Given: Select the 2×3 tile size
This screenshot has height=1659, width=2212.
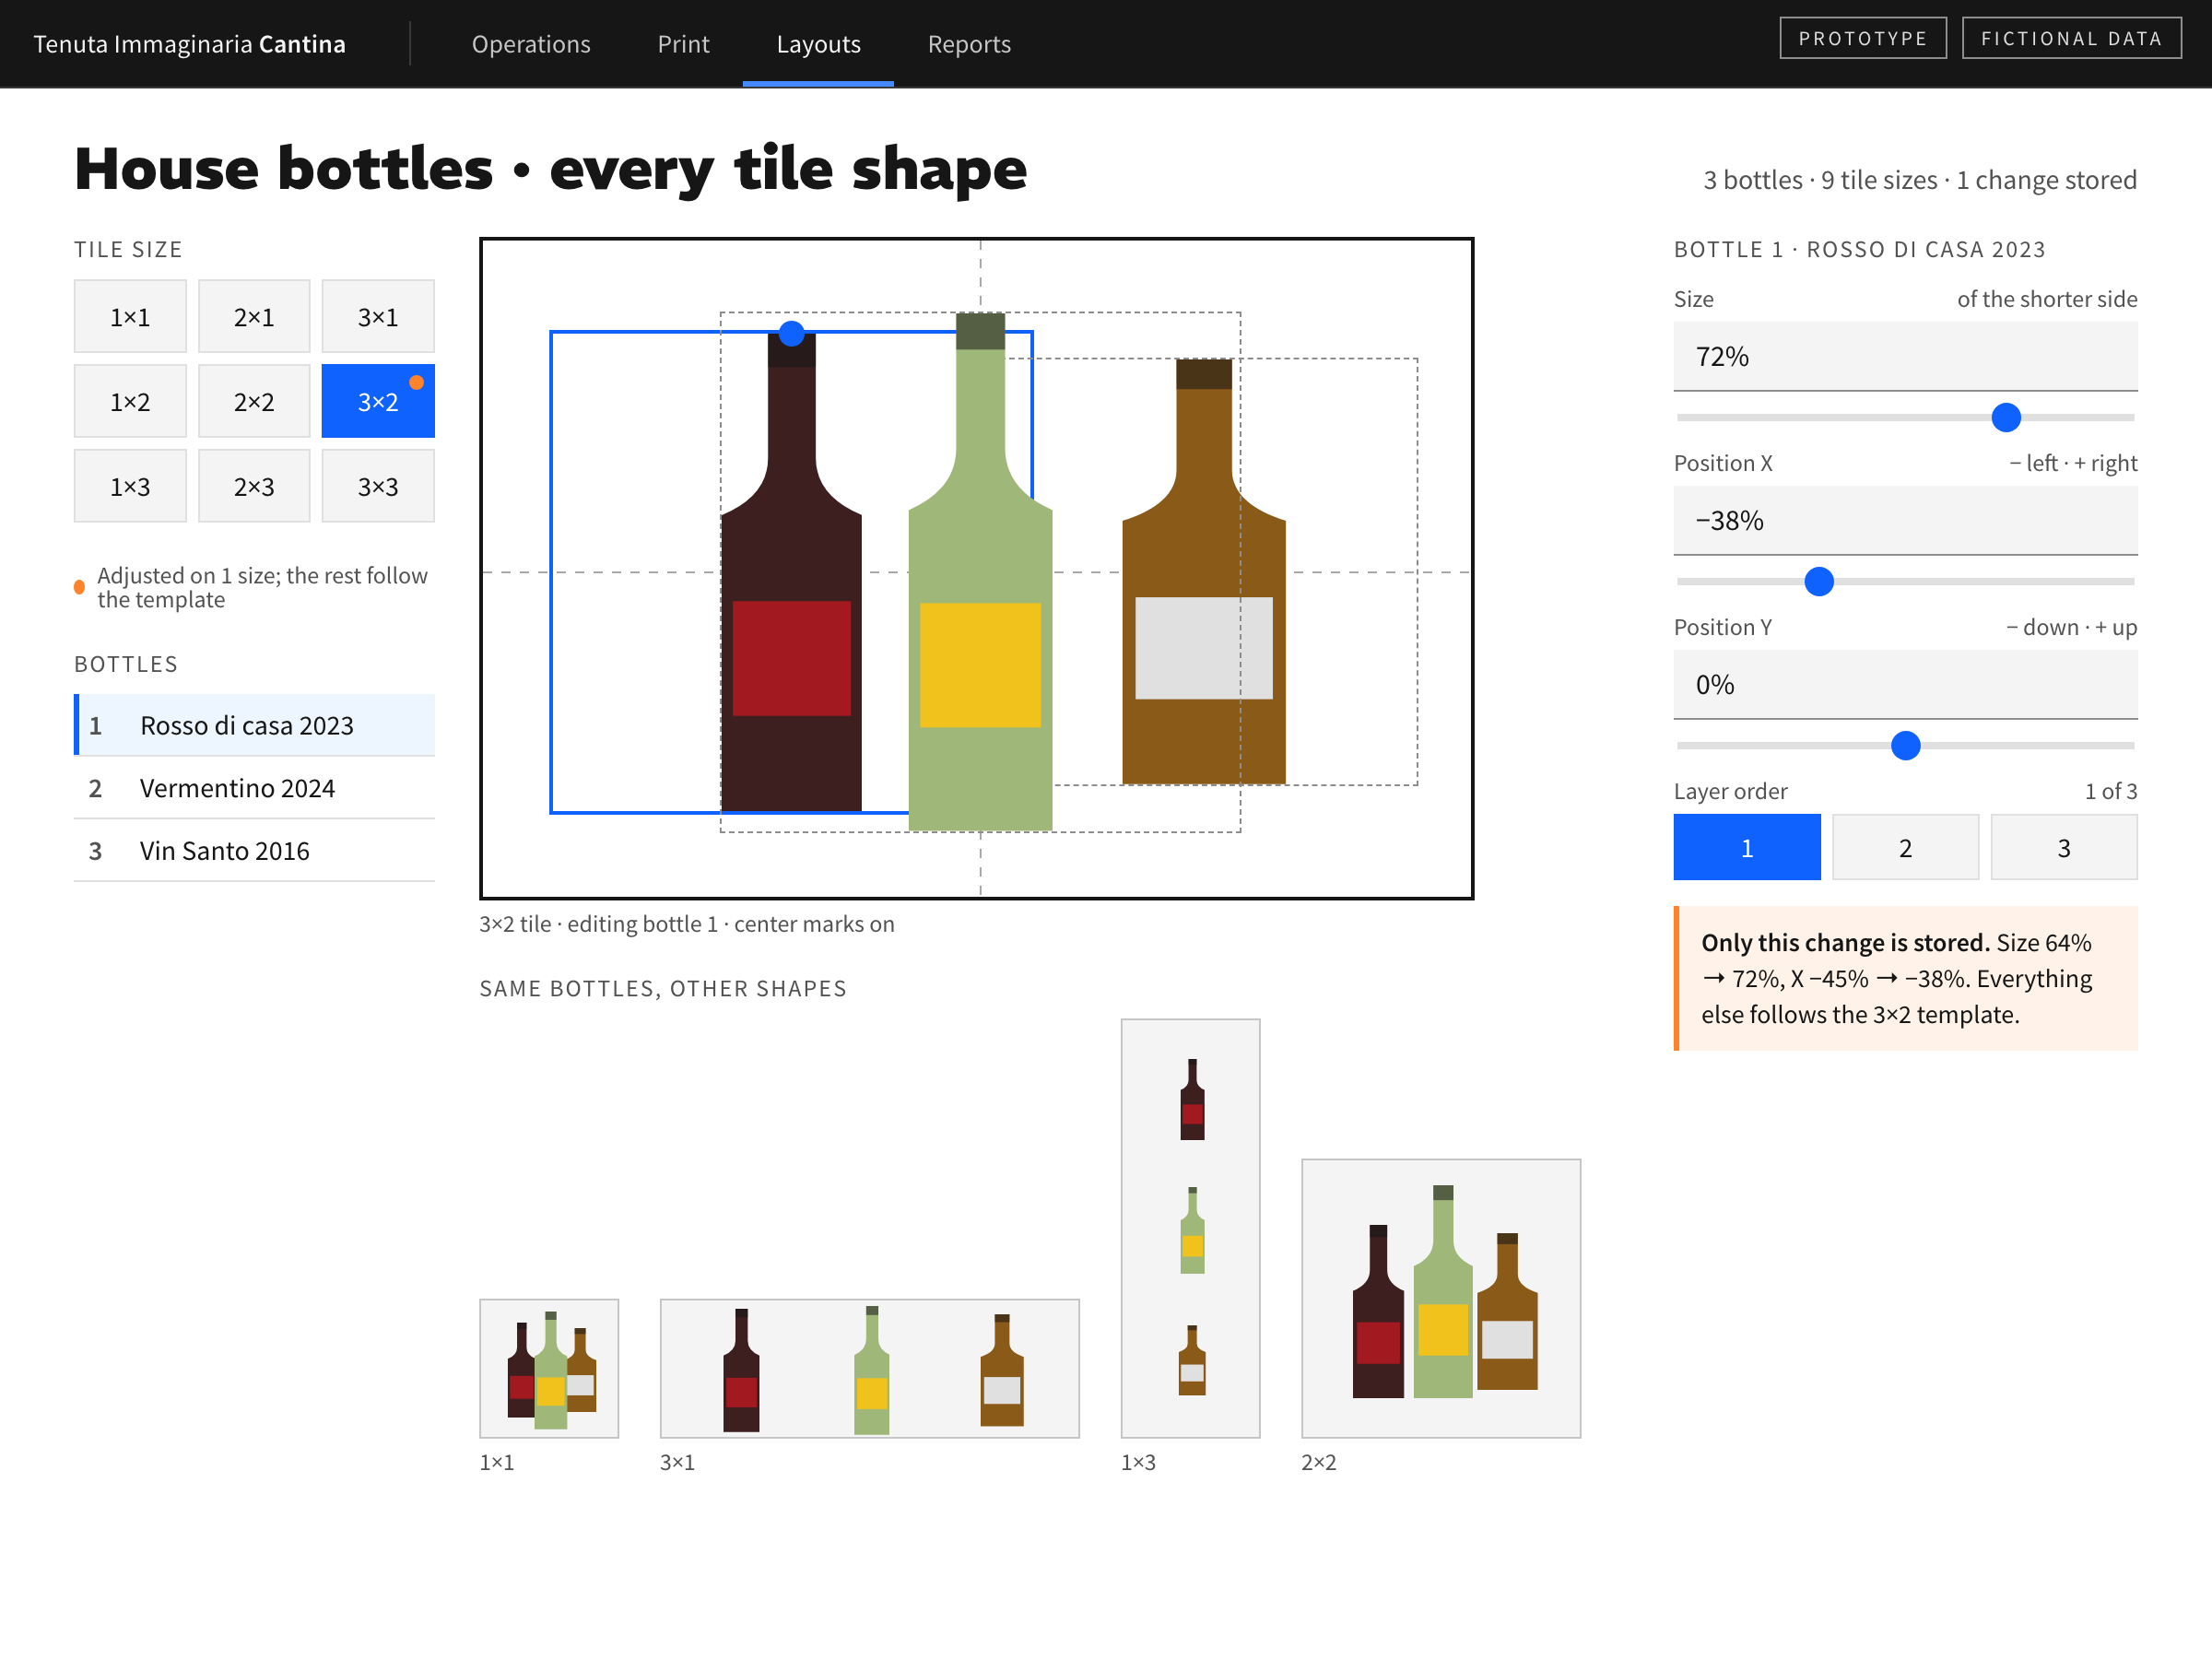Looking at the screenshot, I should [254, 486].
